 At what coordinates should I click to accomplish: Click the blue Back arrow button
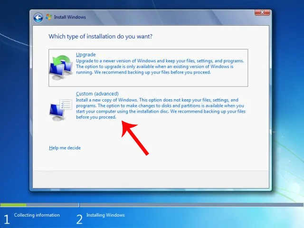pyautogui.click(x=38, y=18)
